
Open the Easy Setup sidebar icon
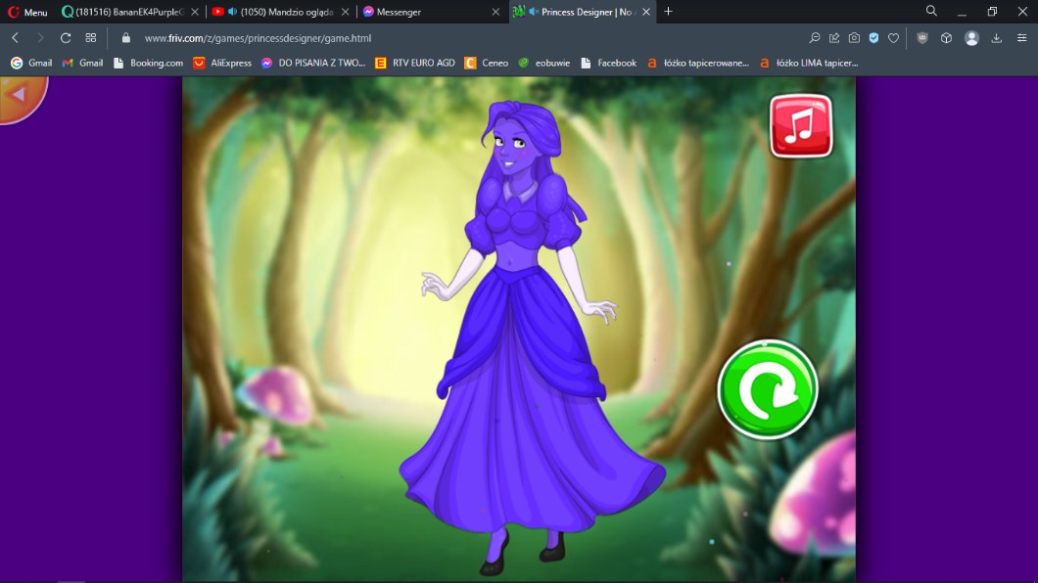pos(1021,38)
